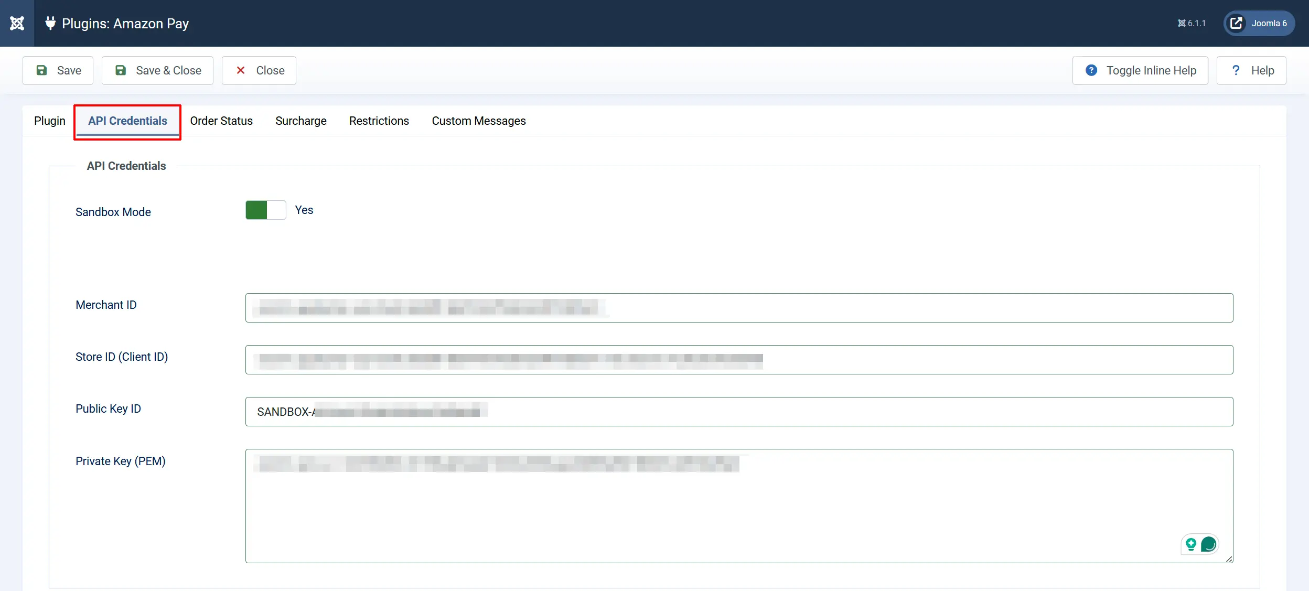
Task: Click the Private Key (PEM) label
Action: tap(121, 461)
